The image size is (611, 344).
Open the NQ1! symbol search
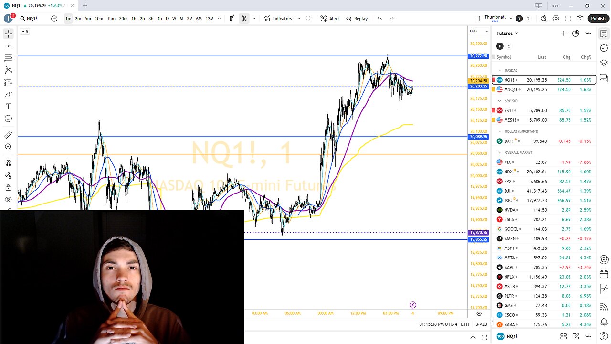pos(29,19)
